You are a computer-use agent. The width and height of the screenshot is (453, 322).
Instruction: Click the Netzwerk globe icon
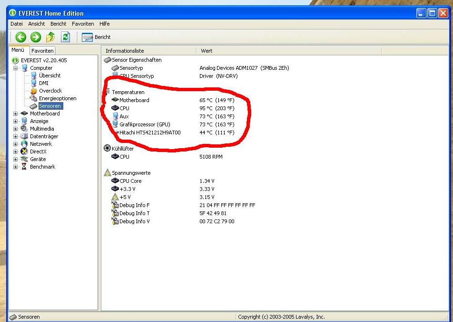(24, 144)
